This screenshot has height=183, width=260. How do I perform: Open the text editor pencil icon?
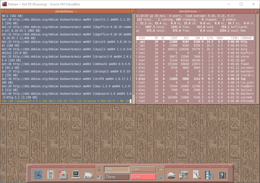pos(197,175)
